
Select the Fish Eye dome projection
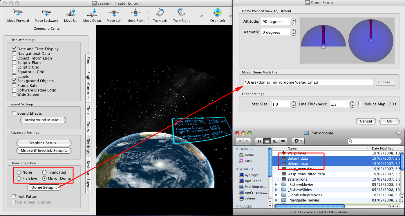pos(19,178)
